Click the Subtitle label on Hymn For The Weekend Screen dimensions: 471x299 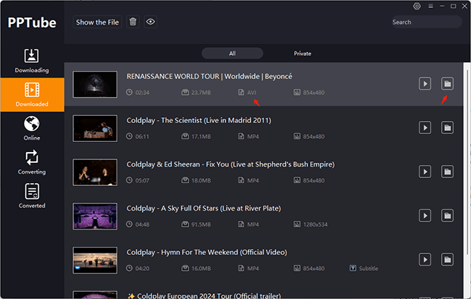[x=368, y=269]
